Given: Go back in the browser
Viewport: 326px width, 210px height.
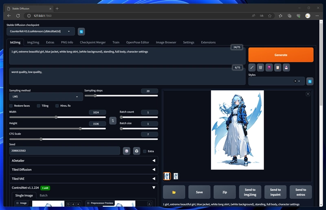Looking at the screenshot, I should pyautogui.click(x=9, y=15).
